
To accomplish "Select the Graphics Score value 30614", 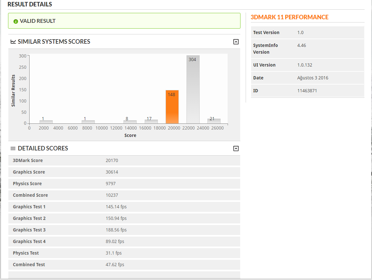I will [x=112, y=172].
